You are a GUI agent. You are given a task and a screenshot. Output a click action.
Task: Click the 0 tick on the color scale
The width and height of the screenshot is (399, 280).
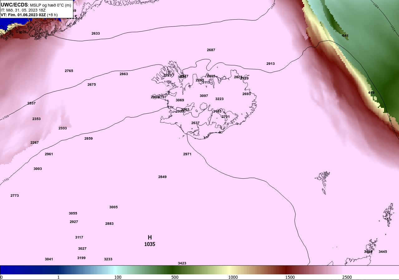click(1, 277)
